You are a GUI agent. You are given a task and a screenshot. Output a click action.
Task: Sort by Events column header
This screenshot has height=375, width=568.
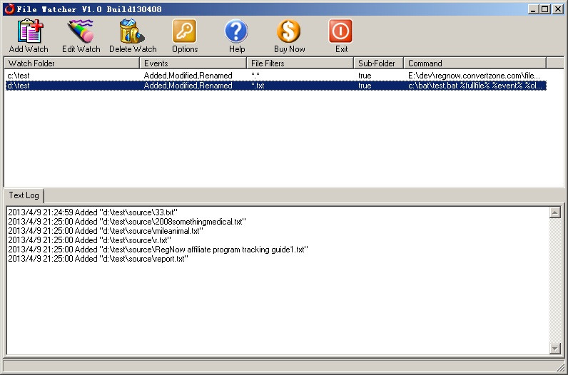point(193,63)
